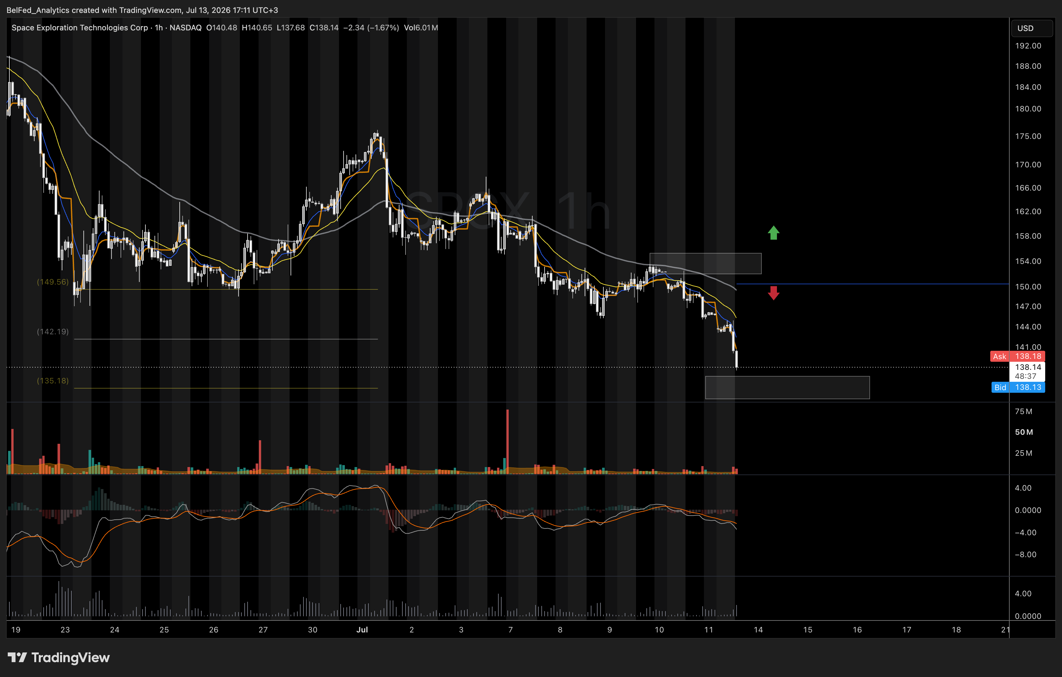
Task: Click the 175.00 price axis label
Action: (x=1028, y=136)
